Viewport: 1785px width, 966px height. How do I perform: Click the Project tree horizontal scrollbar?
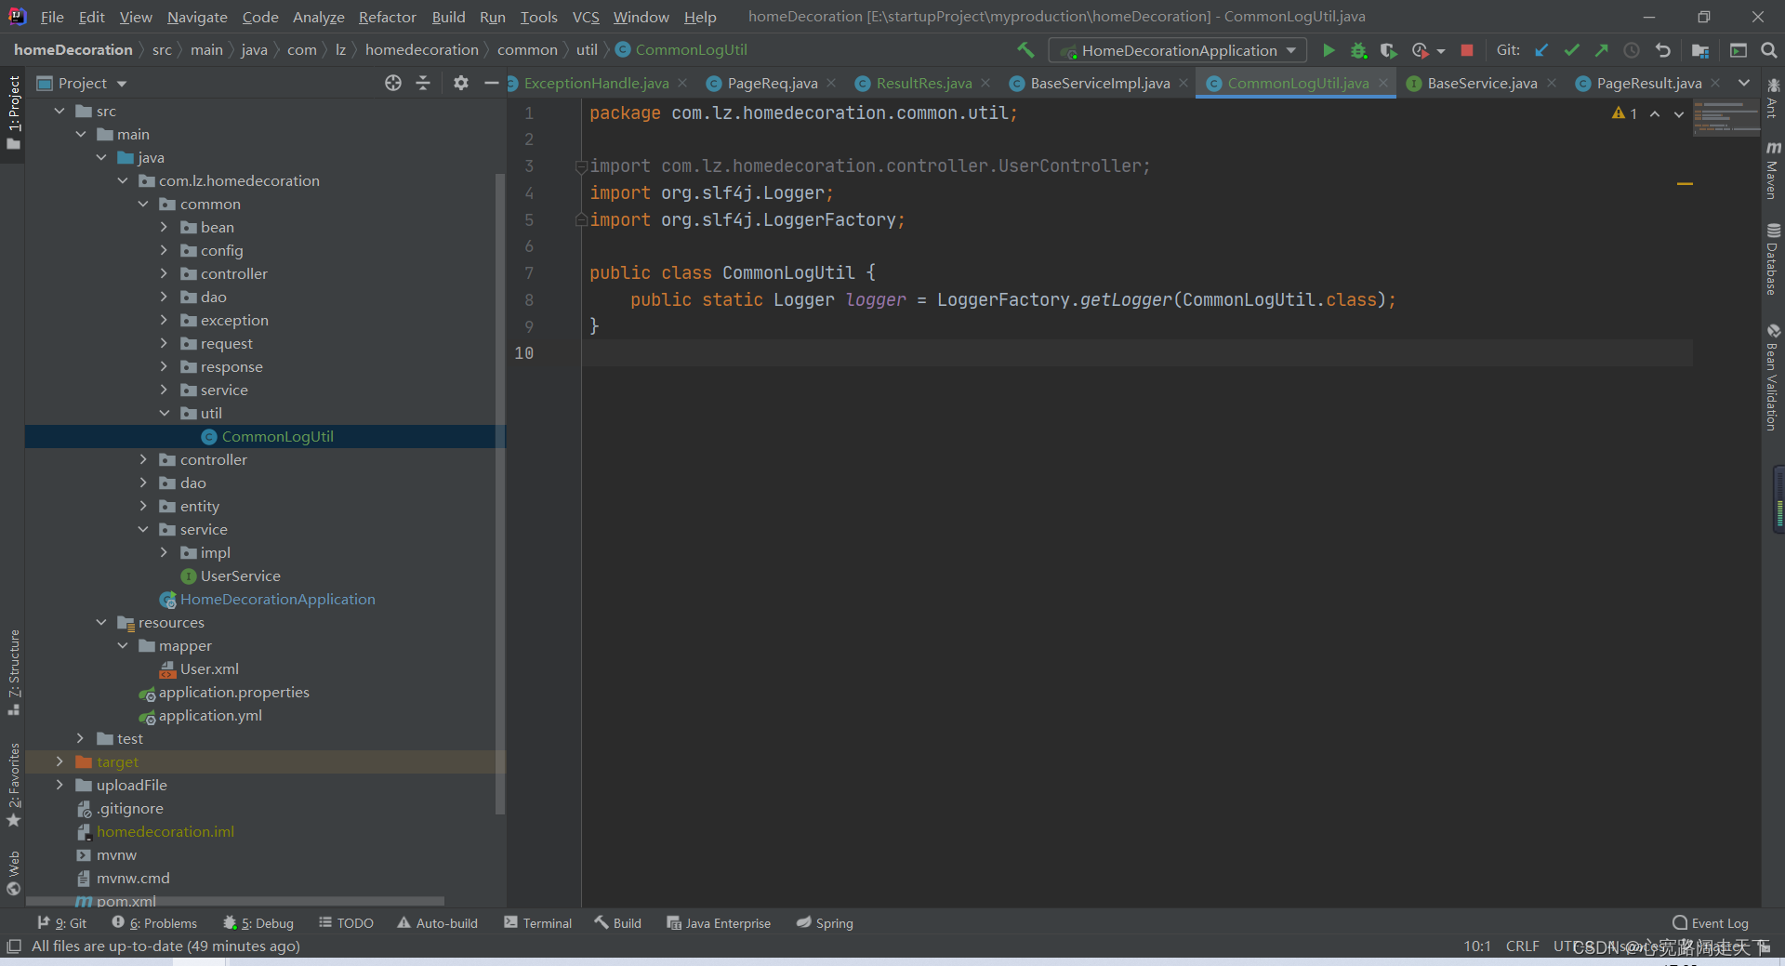click(234, 901)
